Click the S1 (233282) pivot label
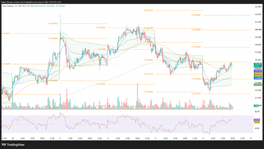Viewport: 264px width, 149px height. coord(53,81)
